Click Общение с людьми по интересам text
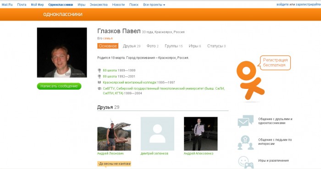 275,142
